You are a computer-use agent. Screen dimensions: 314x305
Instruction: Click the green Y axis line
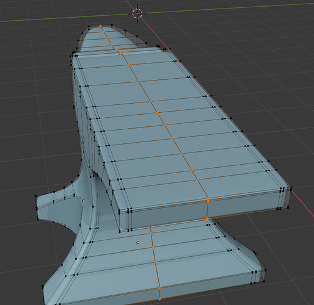[x=224, y=8]
